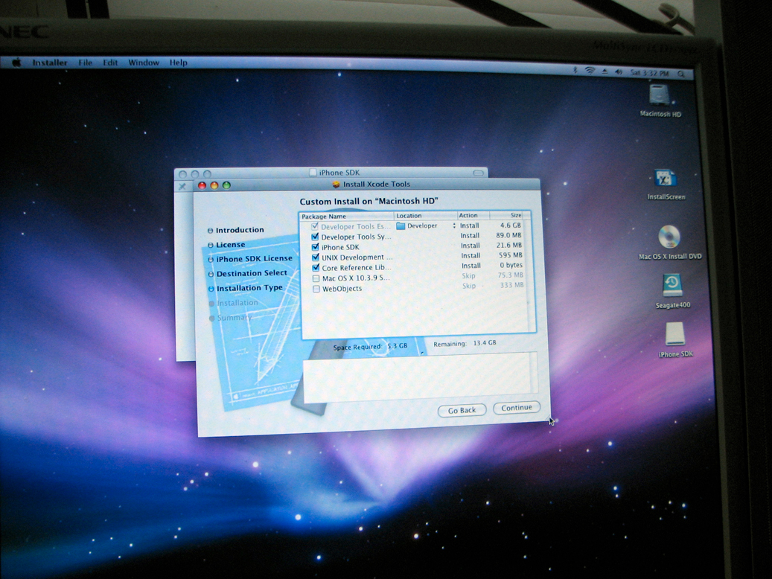Open the File menu

point(85,63)
